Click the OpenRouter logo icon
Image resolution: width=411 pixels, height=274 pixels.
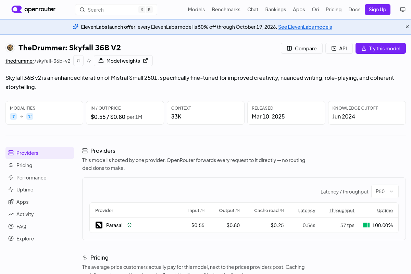click(16, 10)
